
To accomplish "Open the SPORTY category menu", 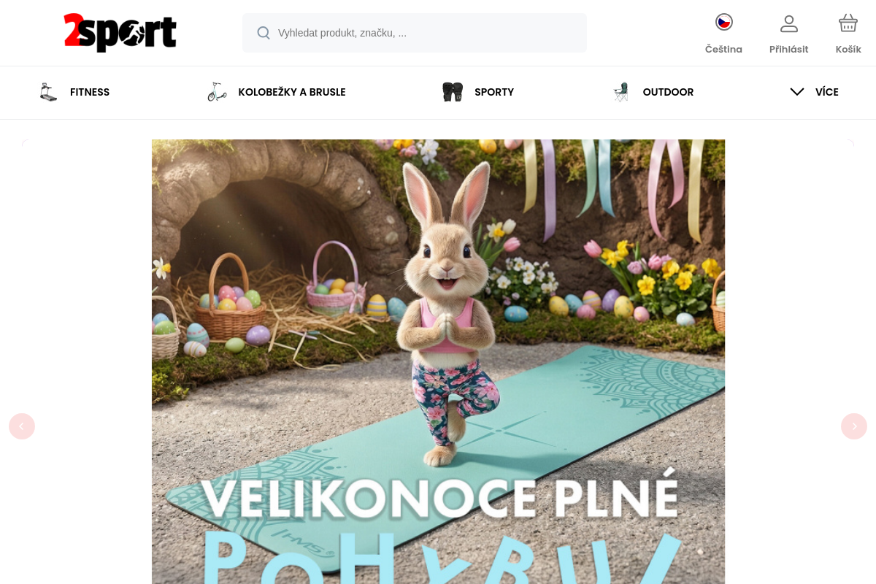I will 494,92.
